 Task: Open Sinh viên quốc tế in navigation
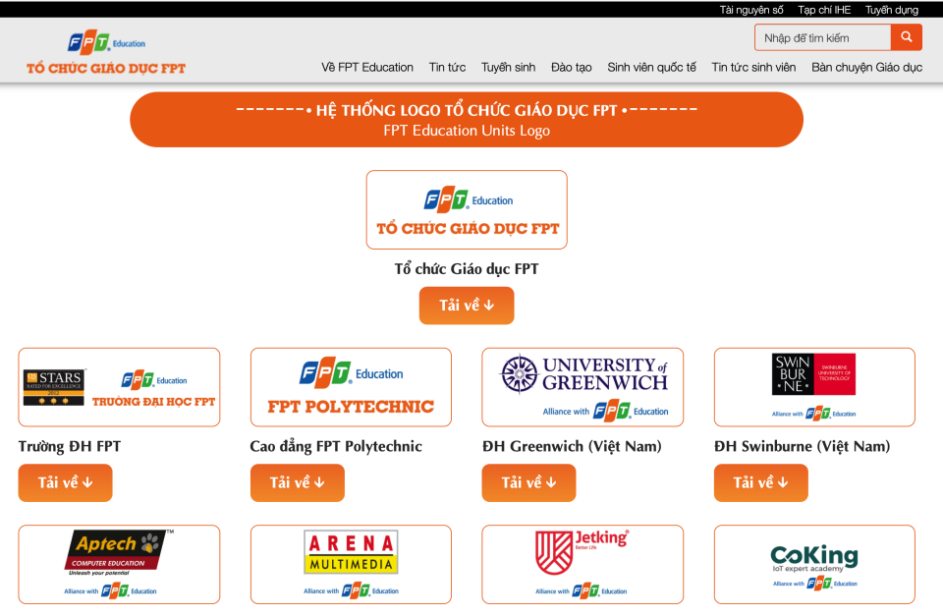(651, 68)
